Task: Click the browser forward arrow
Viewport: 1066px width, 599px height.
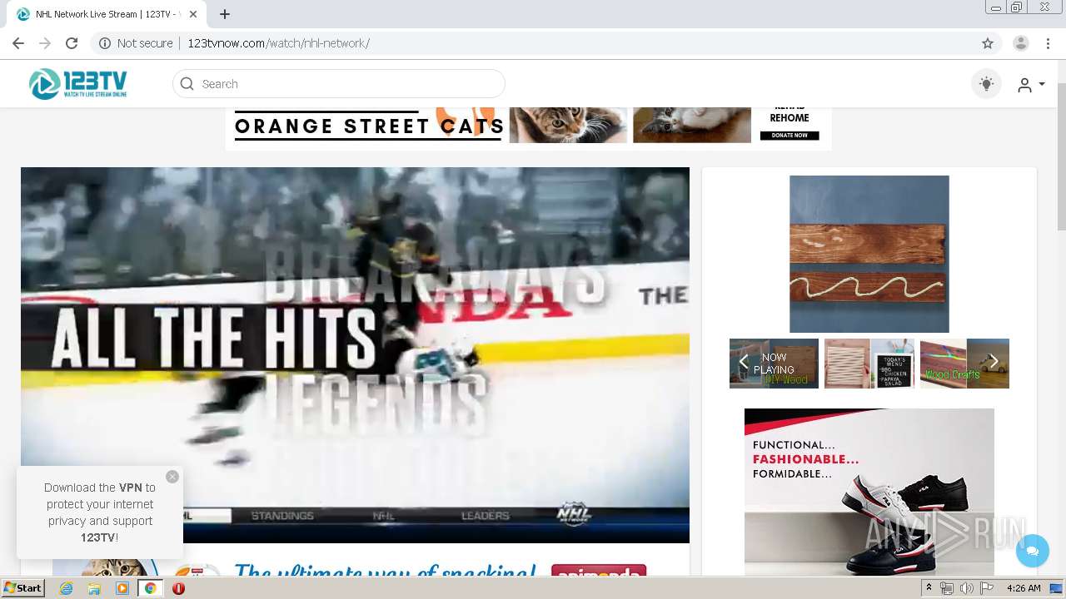Action: point(45,43)
